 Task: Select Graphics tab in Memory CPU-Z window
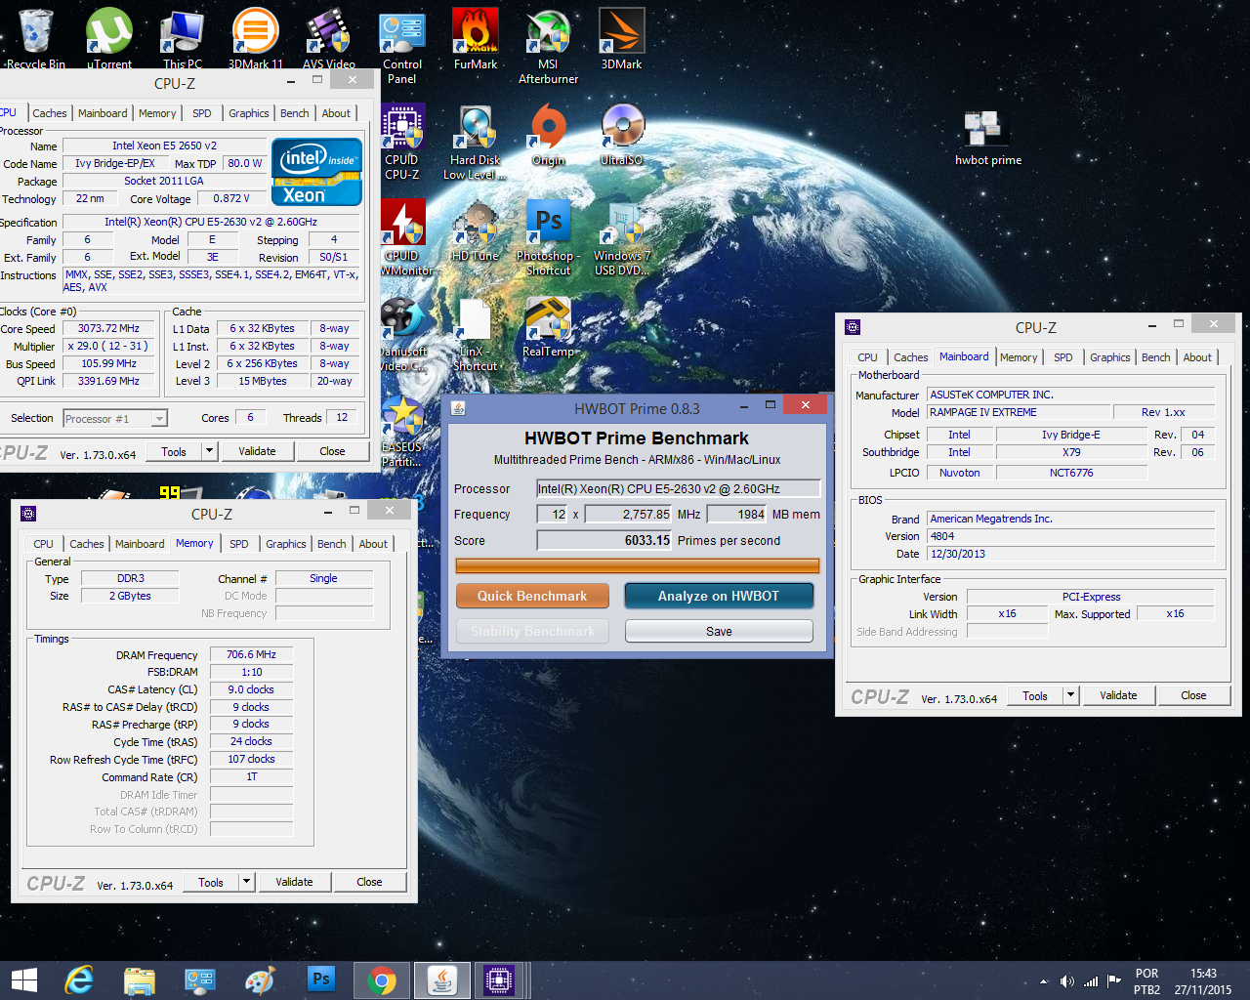pos(285,544)
